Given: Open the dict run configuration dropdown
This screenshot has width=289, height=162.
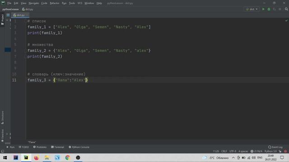Looking at the screenshot, I should coord(252,9).
